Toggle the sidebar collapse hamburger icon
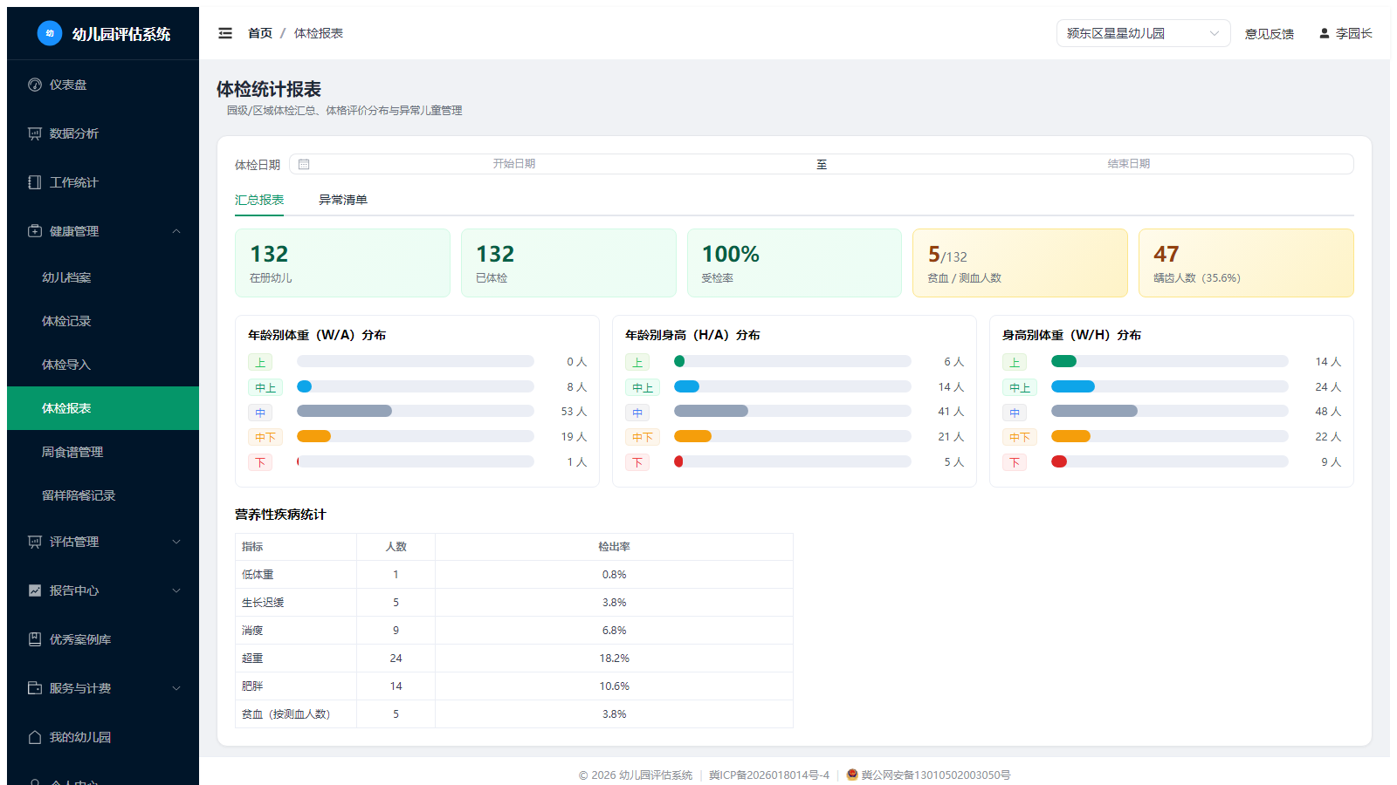The height and width of the screenshot is (785, 1397). point(225,33)
